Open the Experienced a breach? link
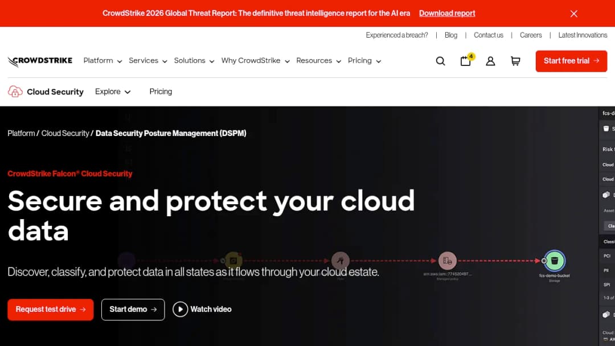The height and width of the screenshot is (346, 615). tap(396, 35)
